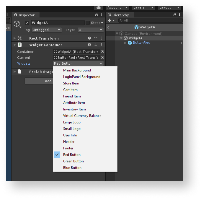Open Rect Transform help reference

click(x=89, y=38)
